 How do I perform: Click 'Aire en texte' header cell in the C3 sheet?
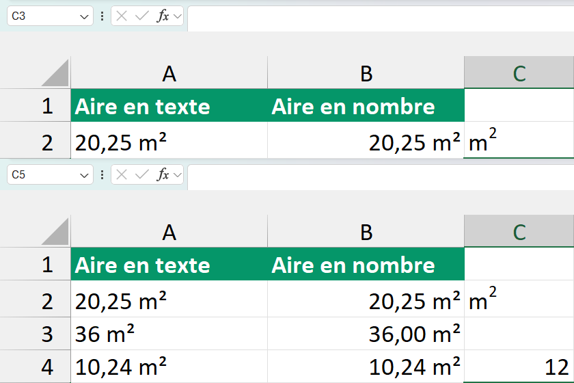(169, 105)
